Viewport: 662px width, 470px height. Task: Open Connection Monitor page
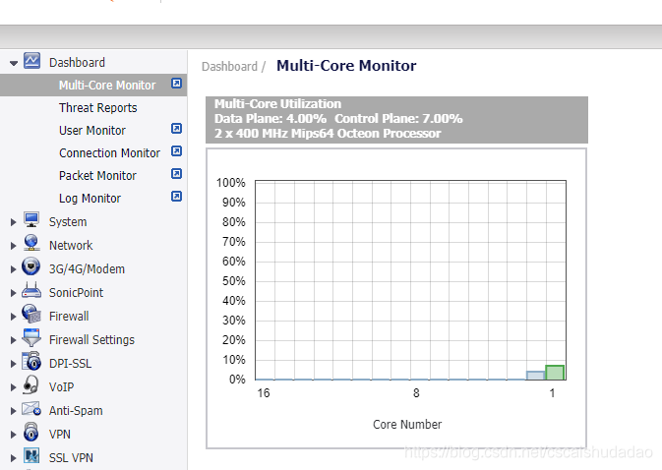pyautogui.click(x=109, y=153)
